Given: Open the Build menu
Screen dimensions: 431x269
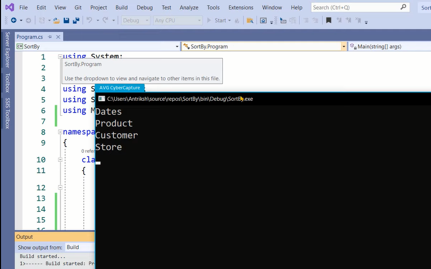Looking at the screenshot, I should (x=121, y=8).
